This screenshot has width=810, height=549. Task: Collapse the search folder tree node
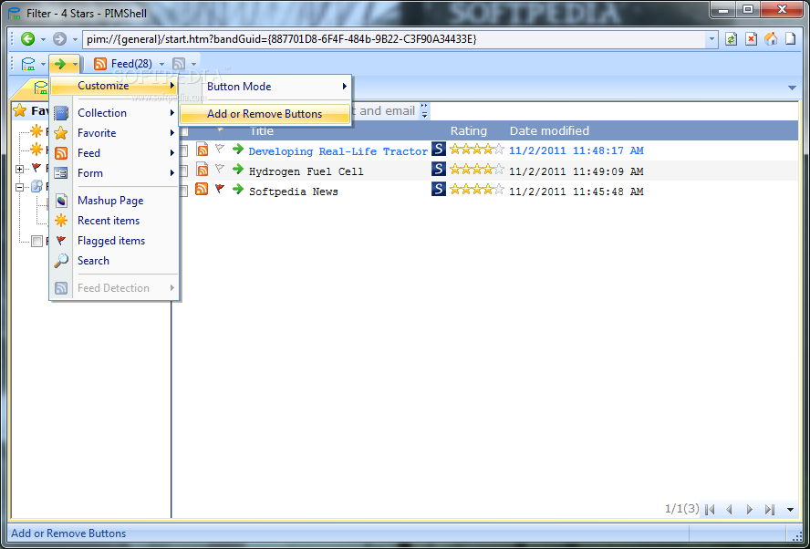(20, 188)
